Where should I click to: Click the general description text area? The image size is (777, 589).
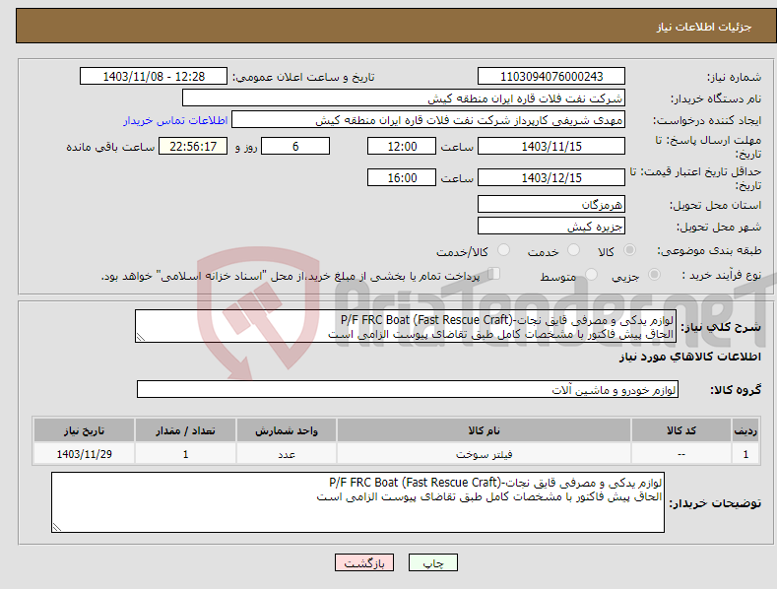pyautogui.click(x=406, y=326)
